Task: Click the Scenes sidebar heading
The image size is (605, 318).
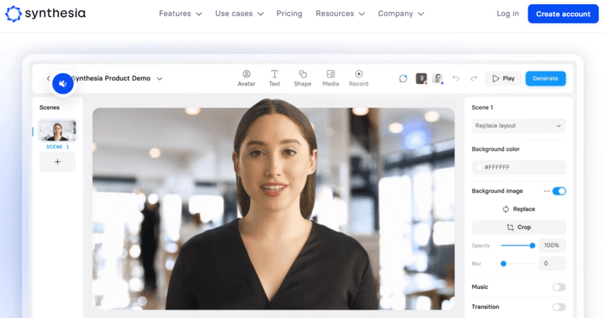Action: (49, 107)
